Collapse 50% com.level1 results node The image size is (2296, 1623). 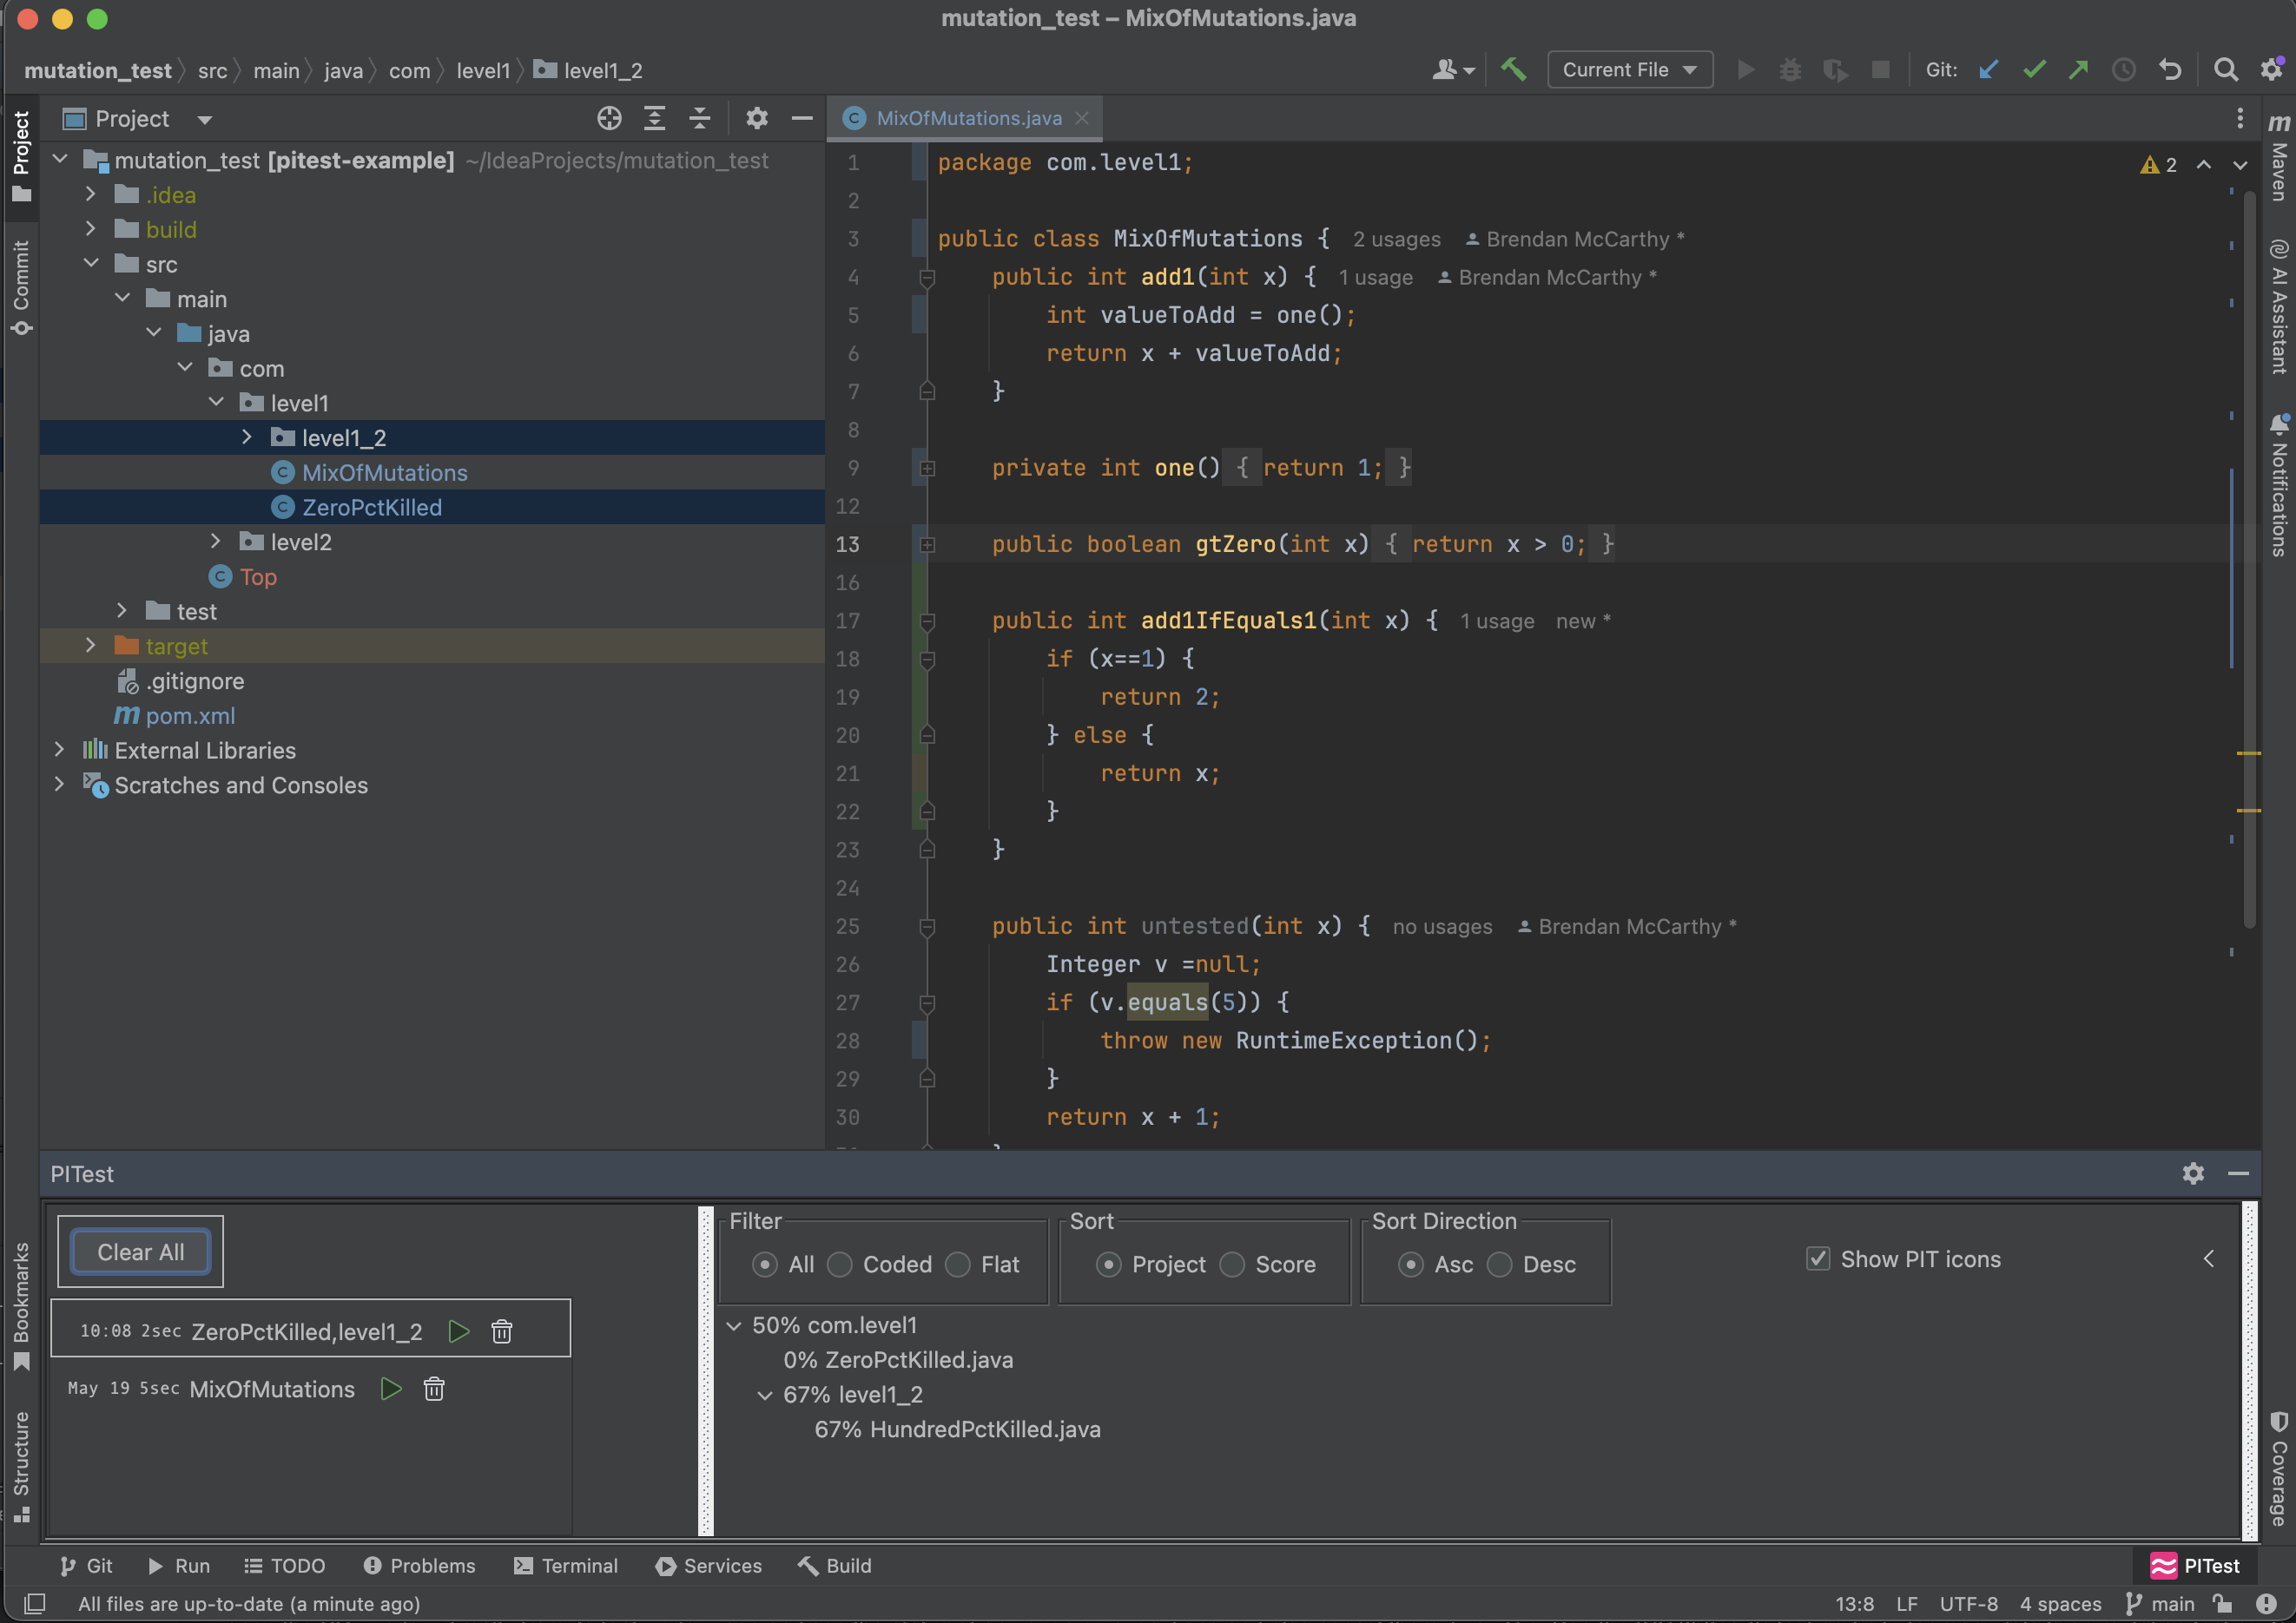click(x=734, y=1326)
